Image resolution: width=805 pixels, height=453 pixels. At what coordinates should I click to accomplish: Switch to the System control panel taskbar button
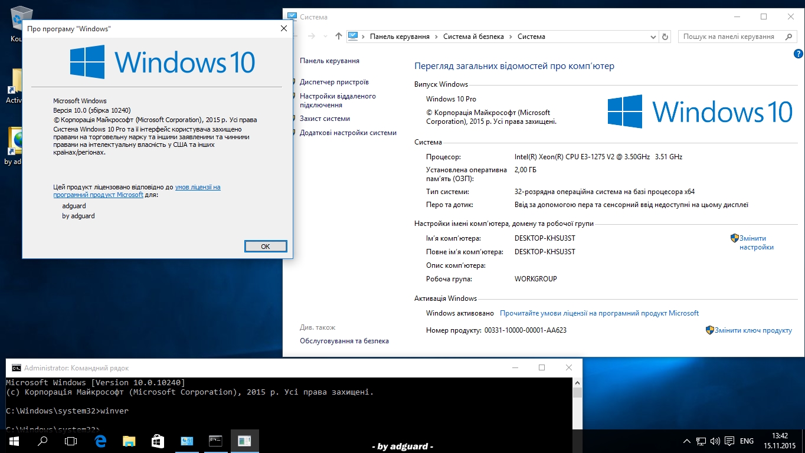[186, 441]
